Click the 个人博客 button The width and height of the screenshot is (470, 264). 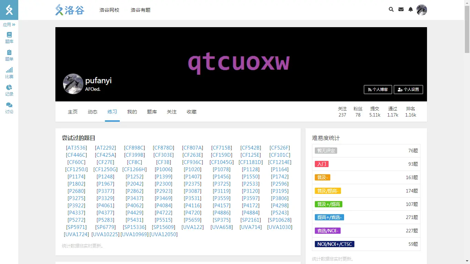pos(378,89)
